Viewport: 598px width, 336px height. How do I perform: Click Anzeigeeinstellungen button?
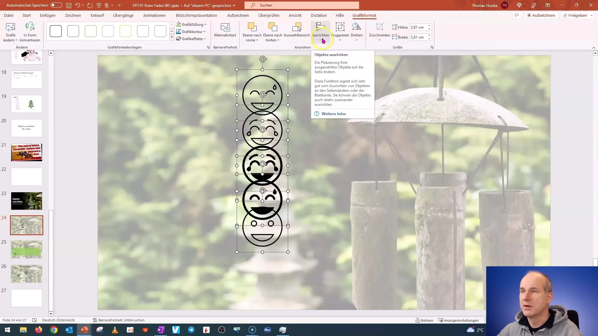458,320
